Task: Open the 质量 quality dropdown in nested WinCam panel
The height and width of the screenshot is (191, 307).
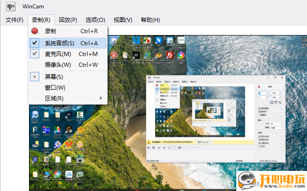Action: coord(276,128)
